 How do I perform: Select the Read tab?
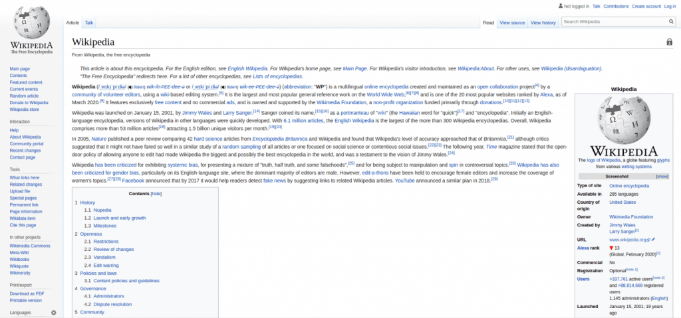(489, 23)
